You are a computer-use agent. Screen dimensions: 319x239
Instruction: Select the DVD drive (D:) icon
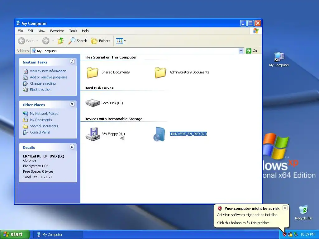[159, 134]
